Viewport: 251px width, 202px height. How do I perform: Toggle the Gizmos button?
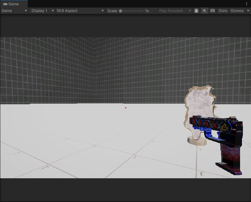[x=237, y=11]
